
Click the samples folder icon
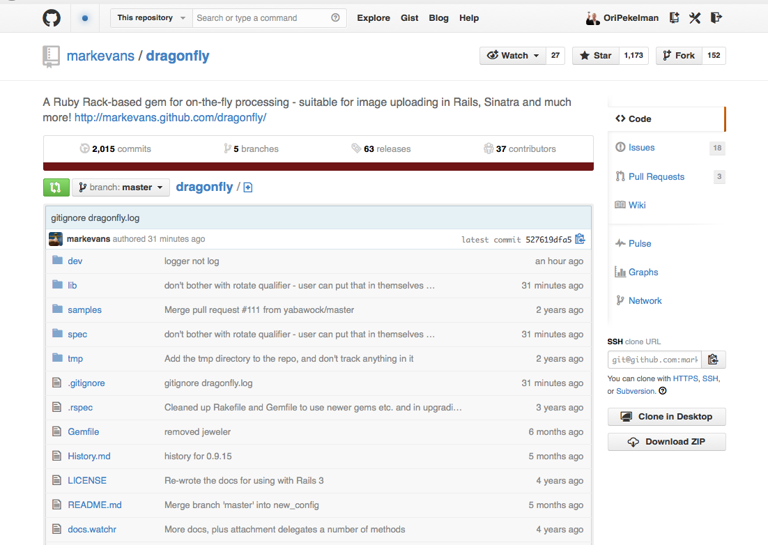(x=57, y=309)
